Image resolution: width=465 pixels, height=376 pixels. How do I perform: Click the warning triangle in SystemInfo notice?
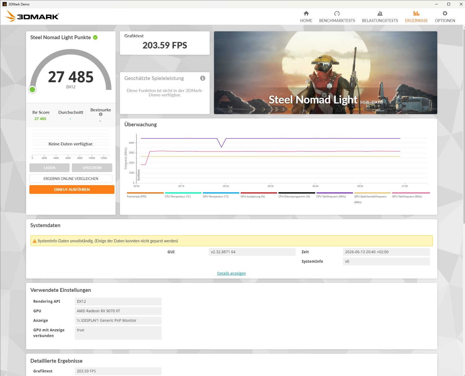(35, 241)
